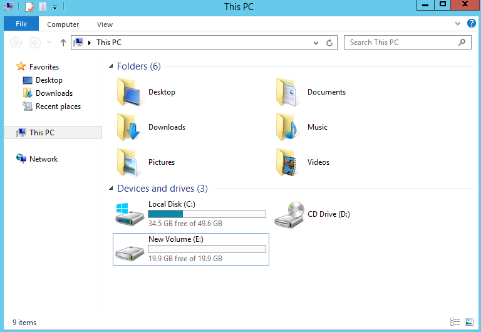Expand the ribbon with the chevron
The image size is (481, 332).
click(457, 24)
